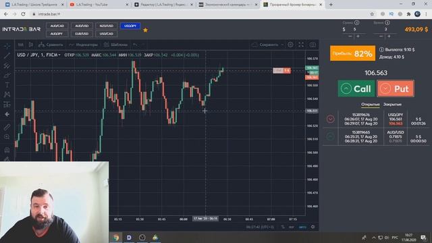
Task: Toggle fullscreen chart mode
Action: coord(301,45)
